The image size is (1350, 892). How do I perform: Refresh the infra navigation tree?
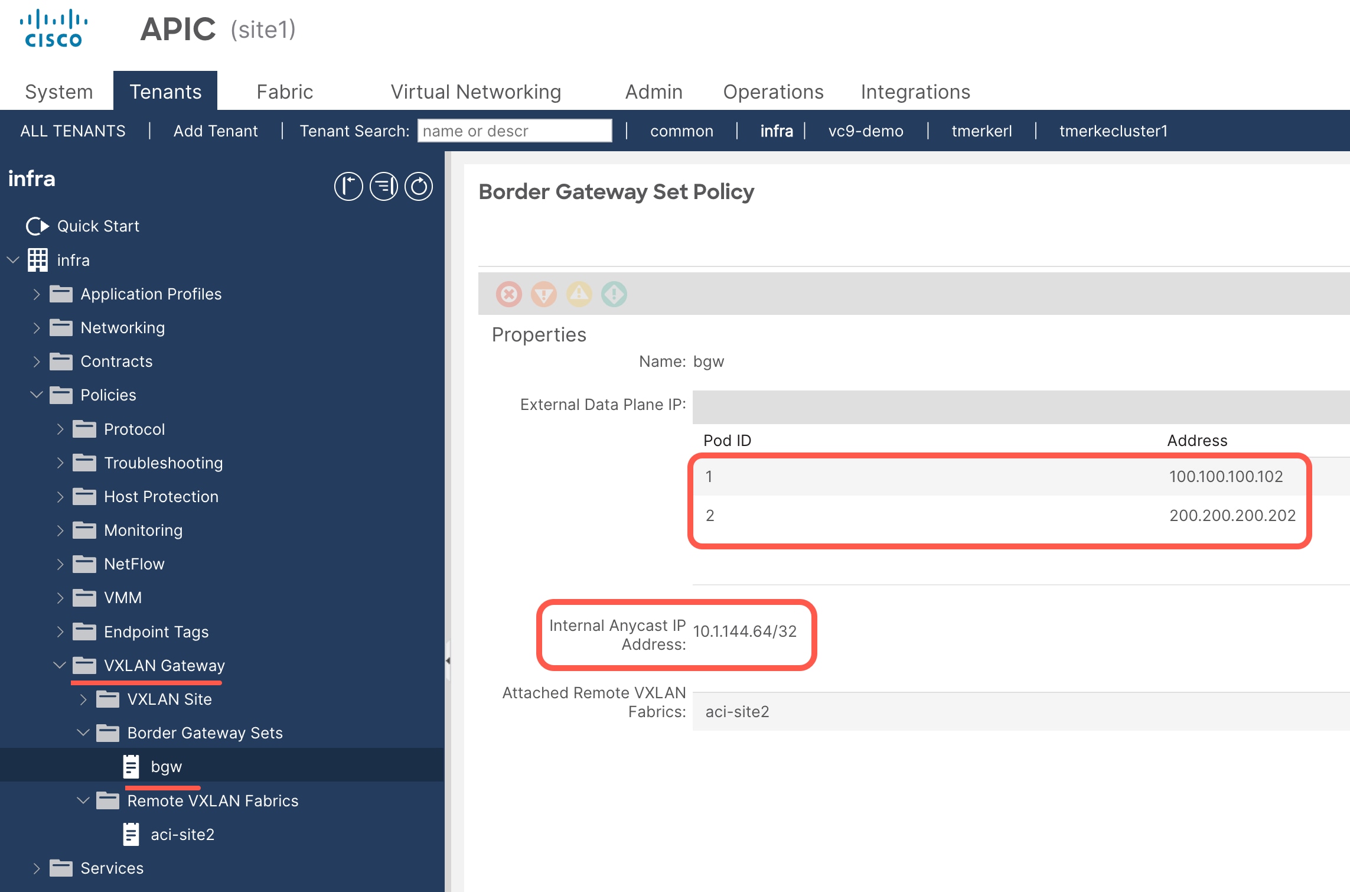click(x=419, y=187)
